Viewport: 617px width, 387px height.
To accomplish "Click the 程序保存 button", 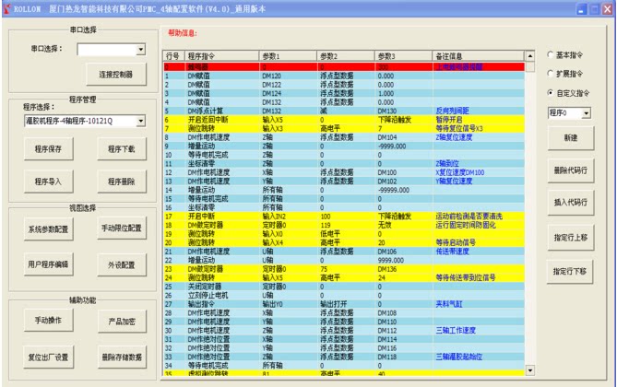I will coord(48,148).
